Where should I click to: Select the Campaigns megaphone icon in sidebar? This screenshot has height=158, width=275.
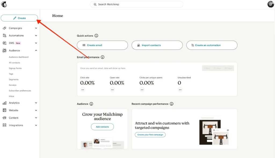pos(5,28)
